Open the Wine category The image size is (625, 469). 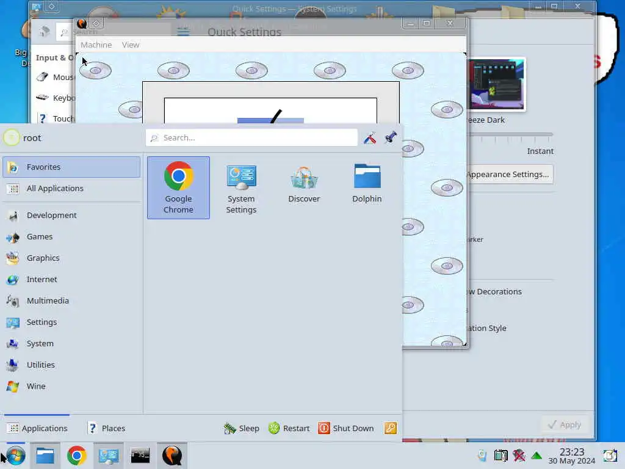point(71,387)
